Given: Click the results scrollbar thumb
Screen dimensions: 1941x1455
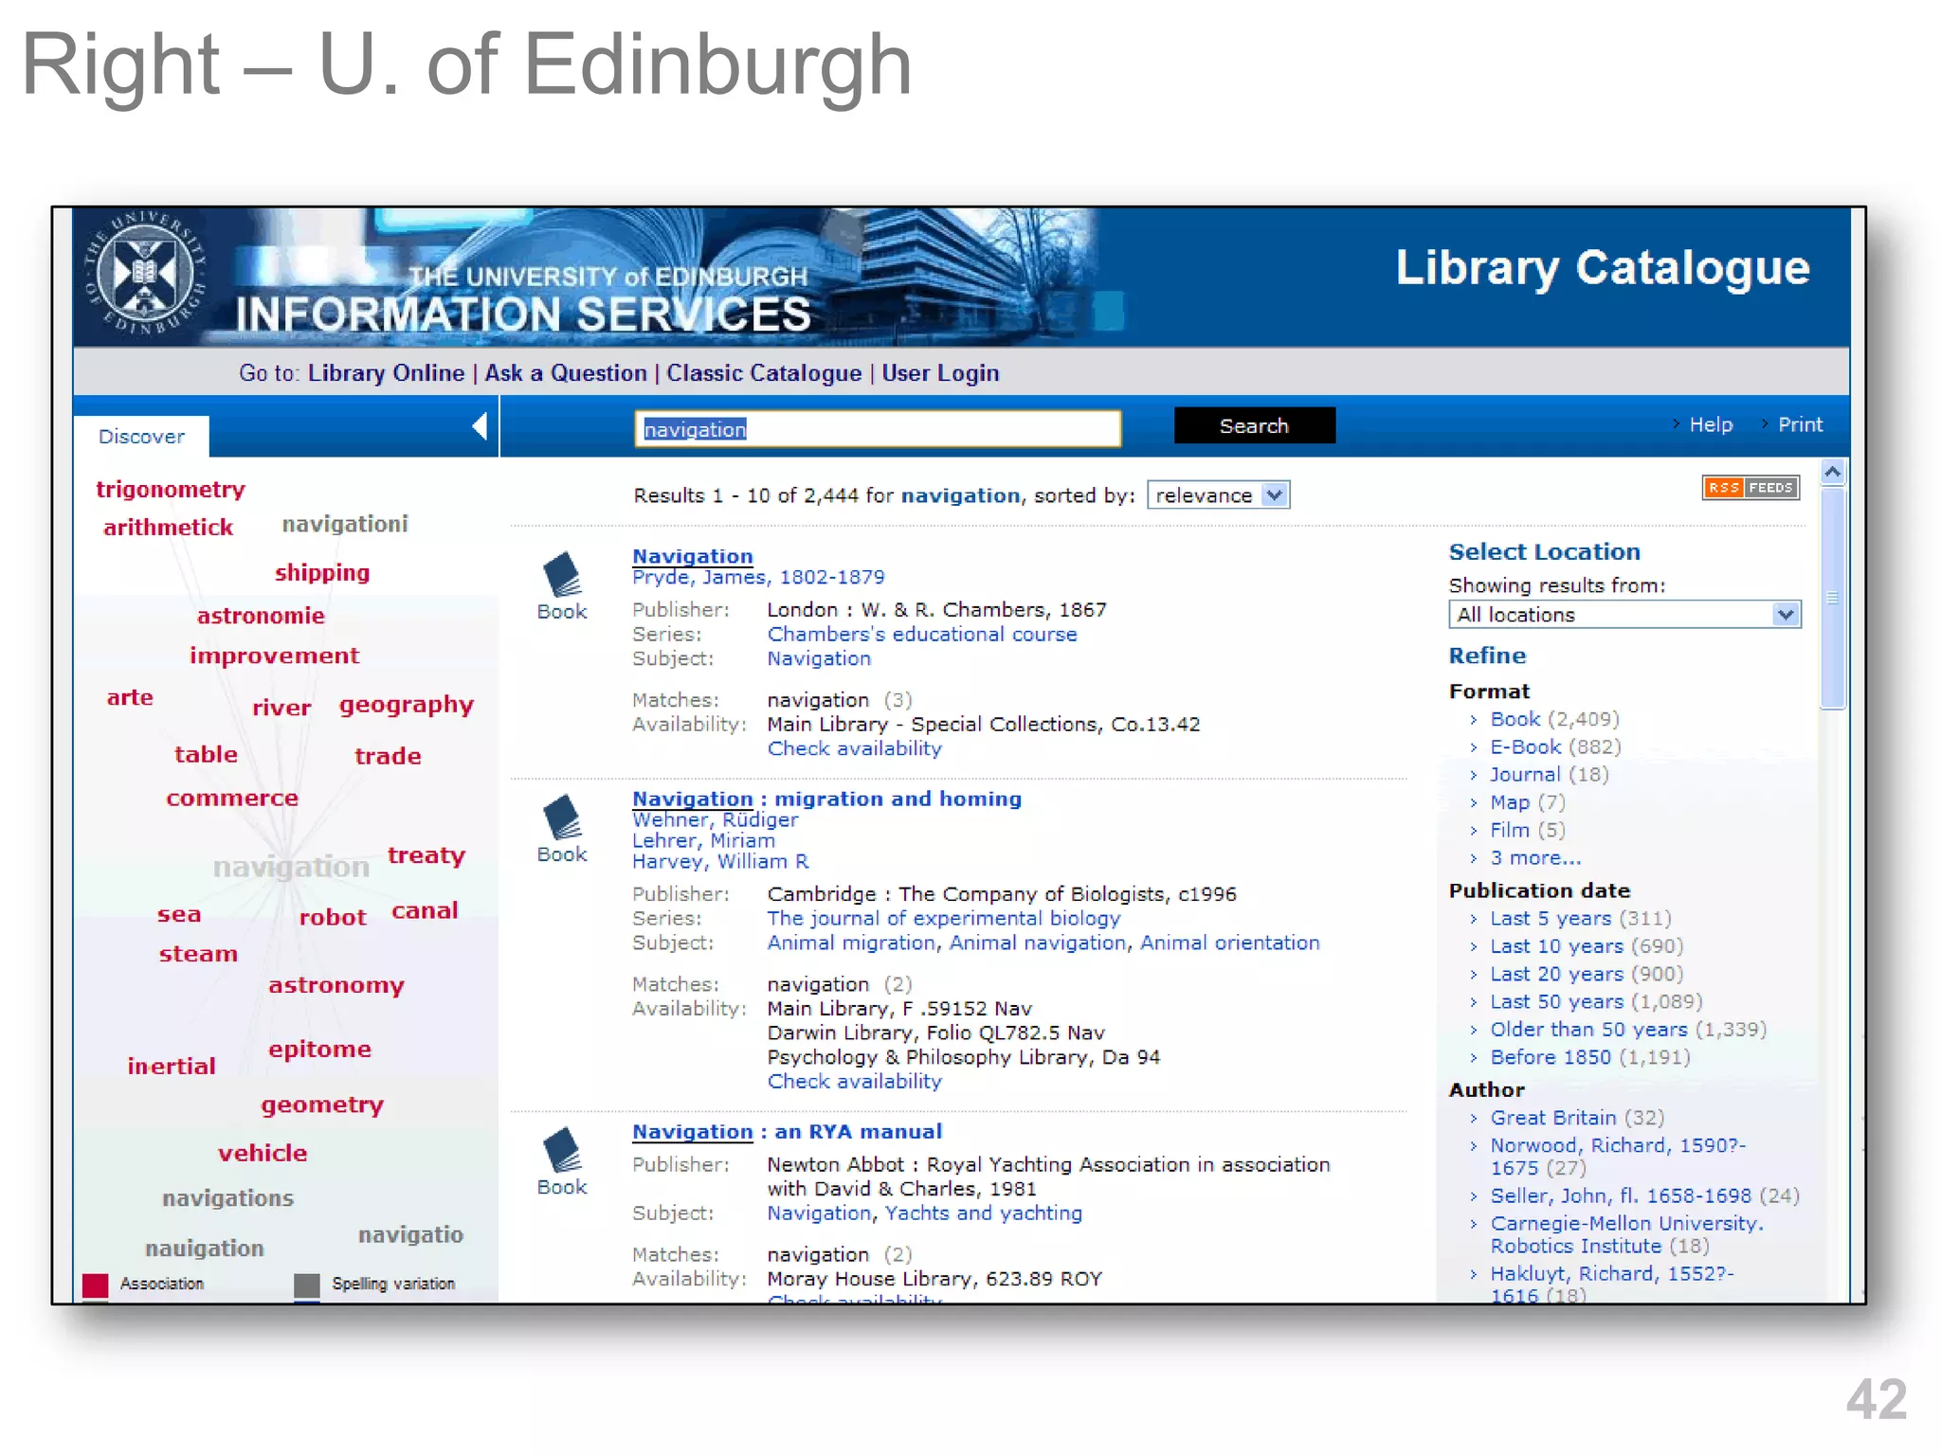Looking at the screenshot, I should 1833,599.
